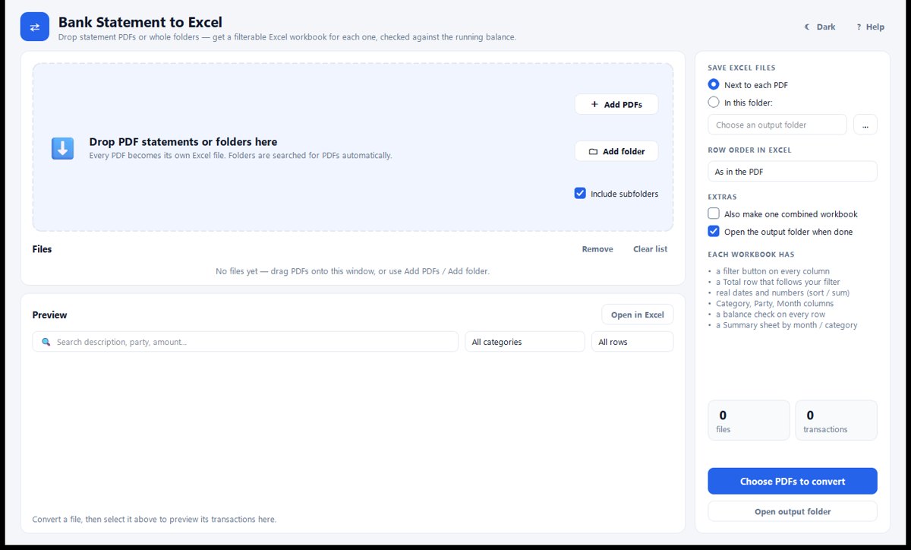Toggle Include subfolders checkbox

(581, 194)
